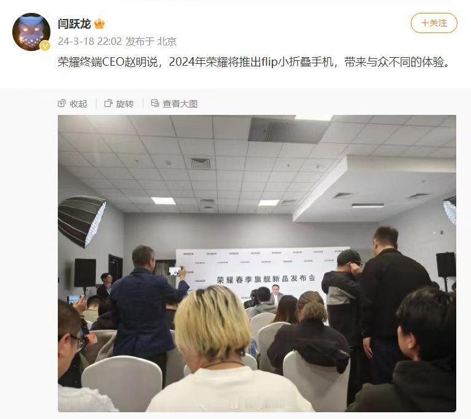Open the owl avatar of 闫跃龙
The width and height of the screenshot is (471, 419).
[x=31, y=32]
